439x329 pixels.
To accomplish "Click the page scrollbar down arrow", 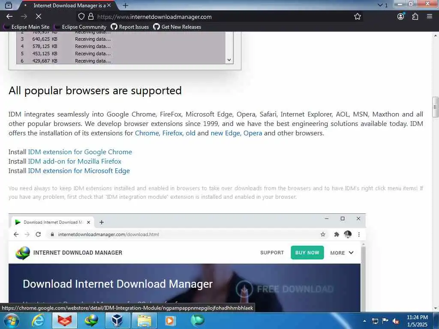I will tap(436, 308).
